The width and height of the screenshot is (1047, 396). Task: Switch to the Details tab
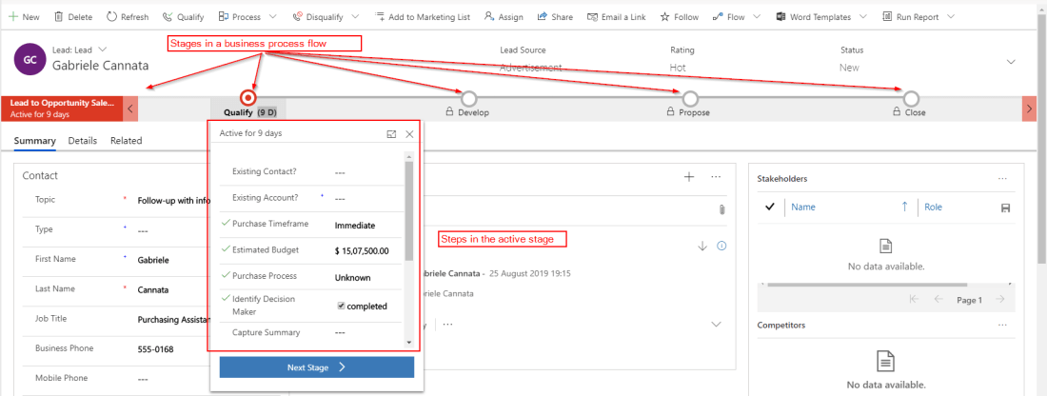82,141
